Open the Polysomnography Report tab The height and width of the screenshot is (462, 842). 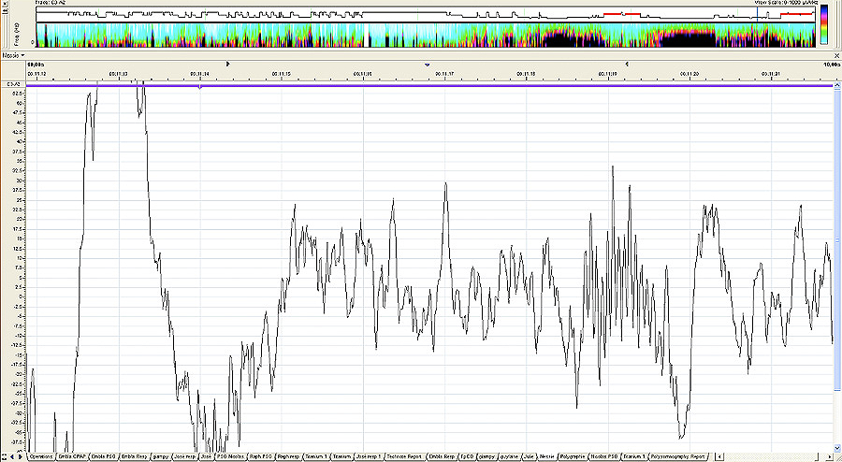[x=686, y=456]
